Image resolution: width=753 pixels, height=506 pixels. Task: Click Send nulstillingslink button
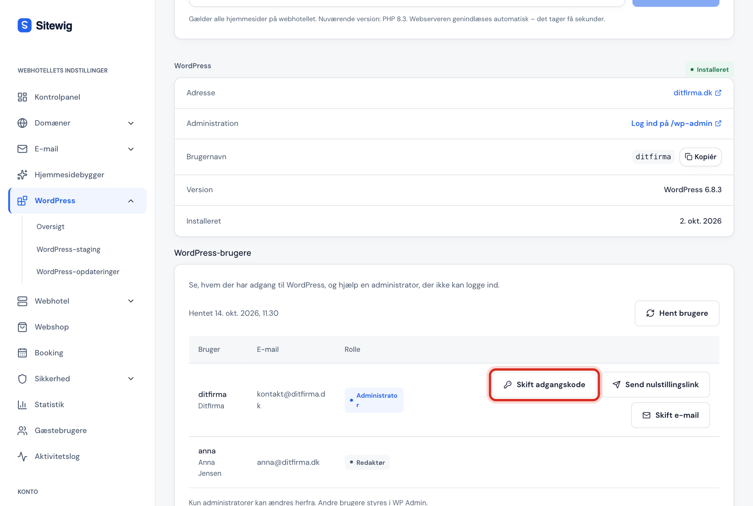point(656,384)
